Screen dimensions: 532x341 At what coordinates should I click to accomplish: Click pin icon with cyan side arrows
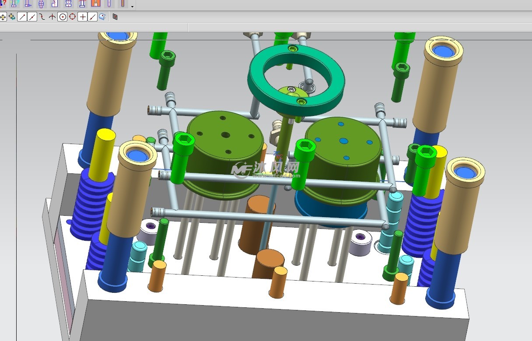14,4
